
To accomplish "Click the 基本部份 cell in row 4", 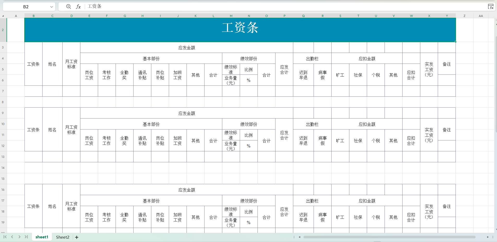I will (x=151, y=59).
